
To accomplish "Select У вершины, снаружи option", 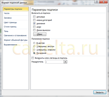I will pyautogui.click(x=34, y=50).
